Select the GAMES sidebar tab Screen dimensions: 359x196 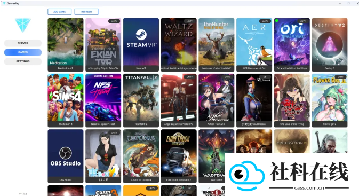[x=23, y=52]
